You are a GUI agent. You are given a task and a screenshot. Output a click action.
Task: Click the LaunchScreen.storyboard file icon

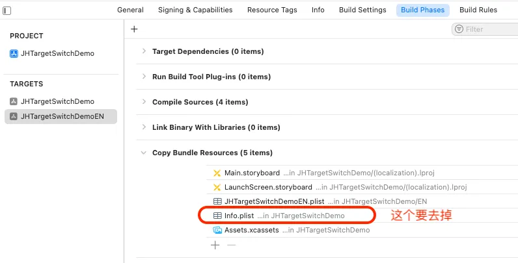(217, 187)
